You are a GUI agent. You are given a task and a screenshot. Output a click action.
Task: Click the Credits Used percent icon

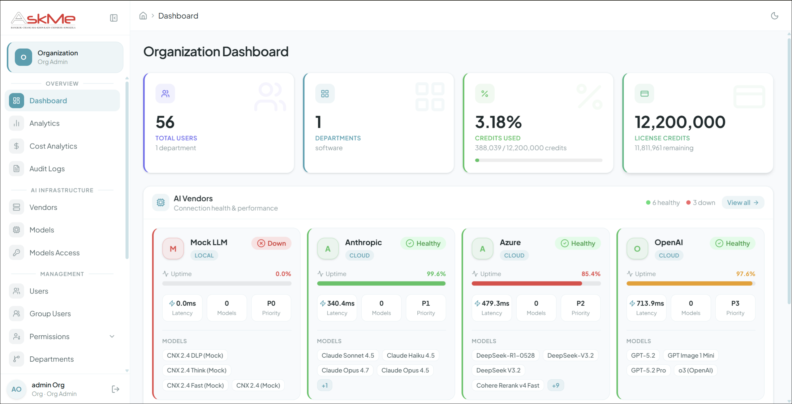tap(485, 93)
